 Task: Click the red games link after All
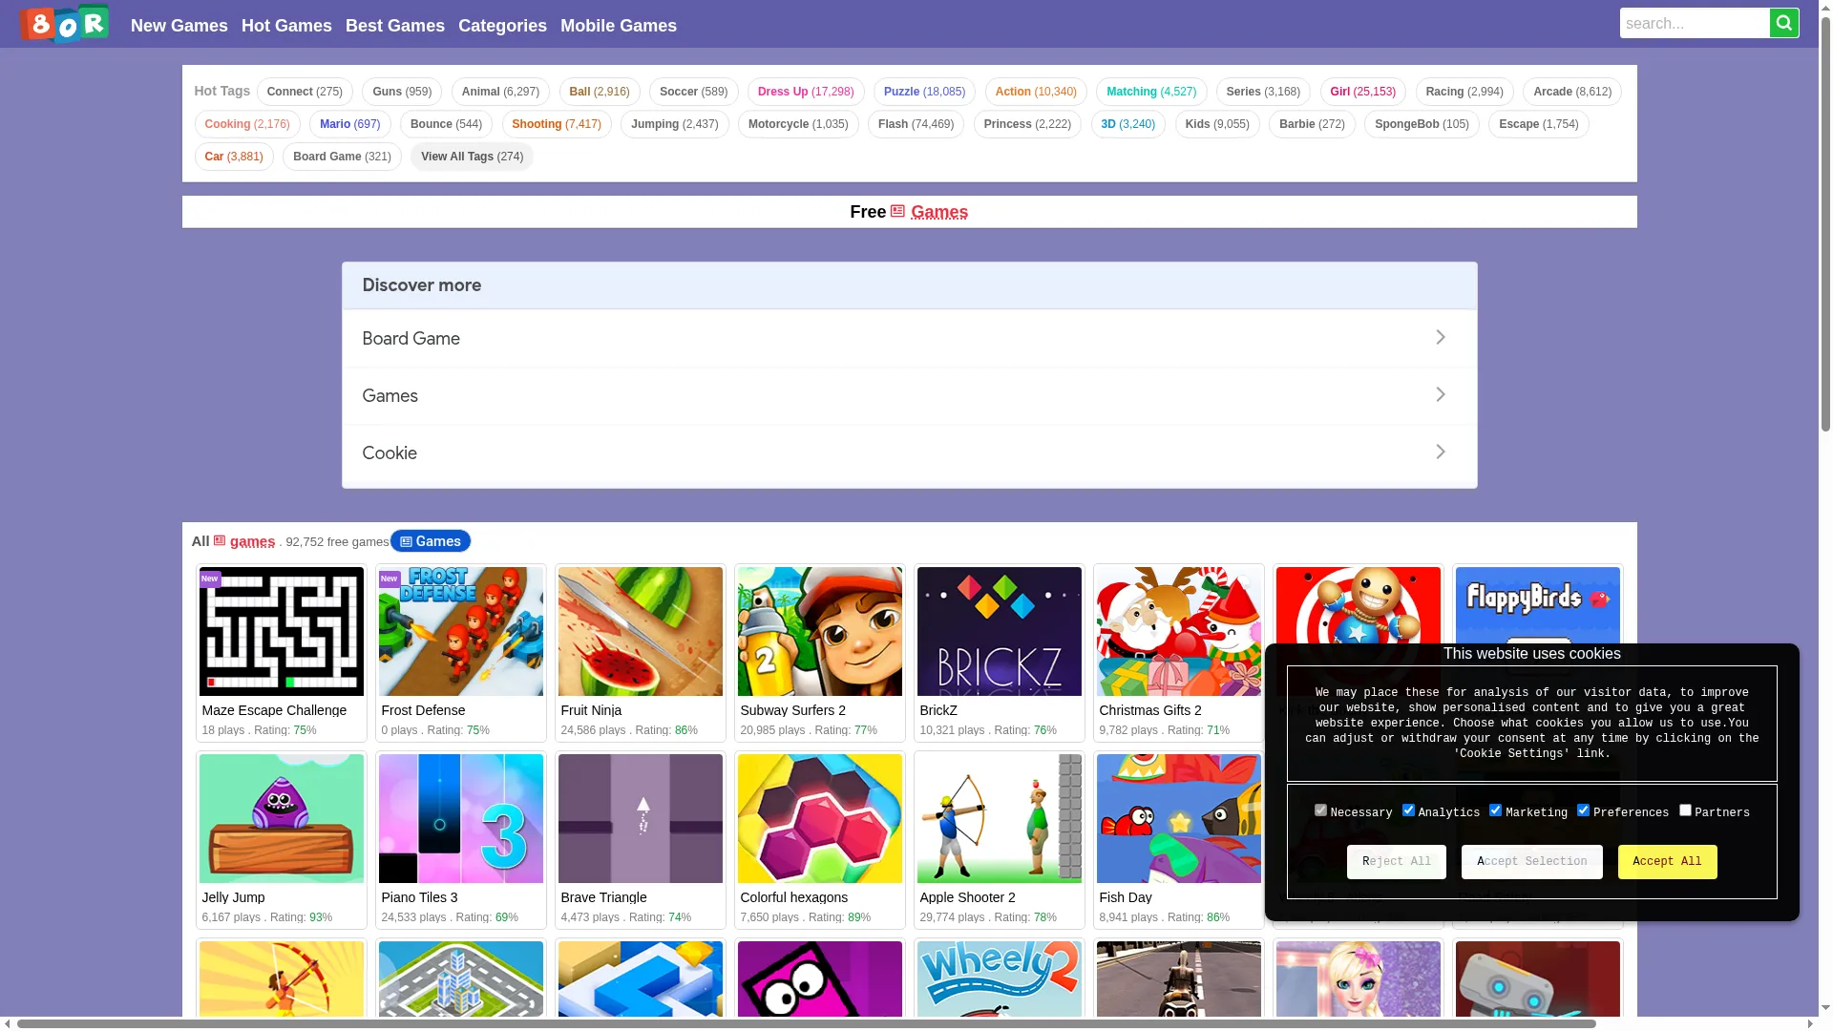(252, 541)
